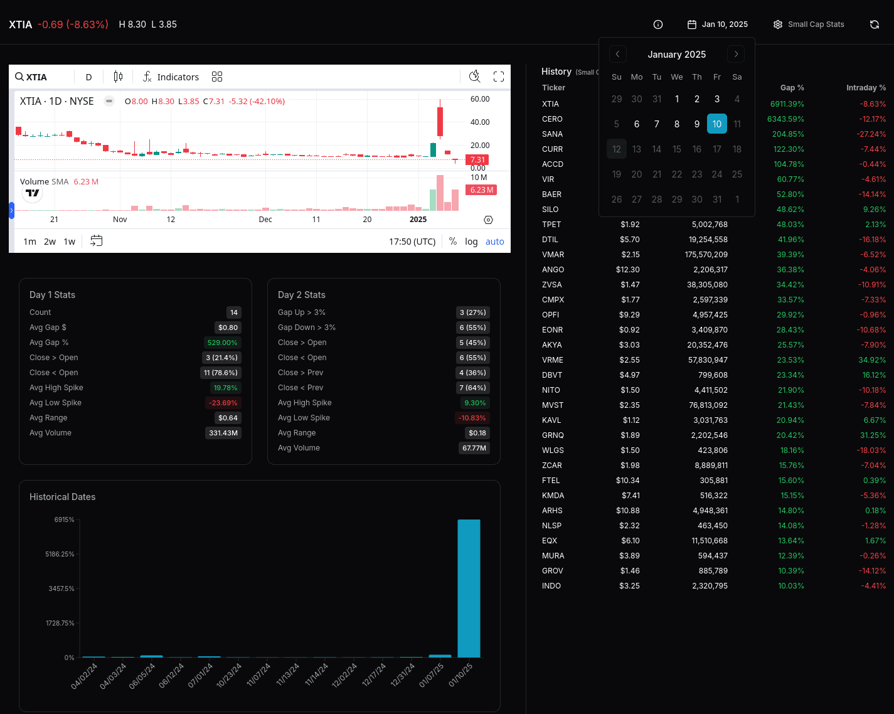Click the quick search lightning icon
This screenshot has width=894, height=714.
click(x=475, y=77)
